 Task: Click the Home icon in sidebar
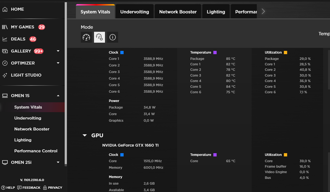pos(5,9)
